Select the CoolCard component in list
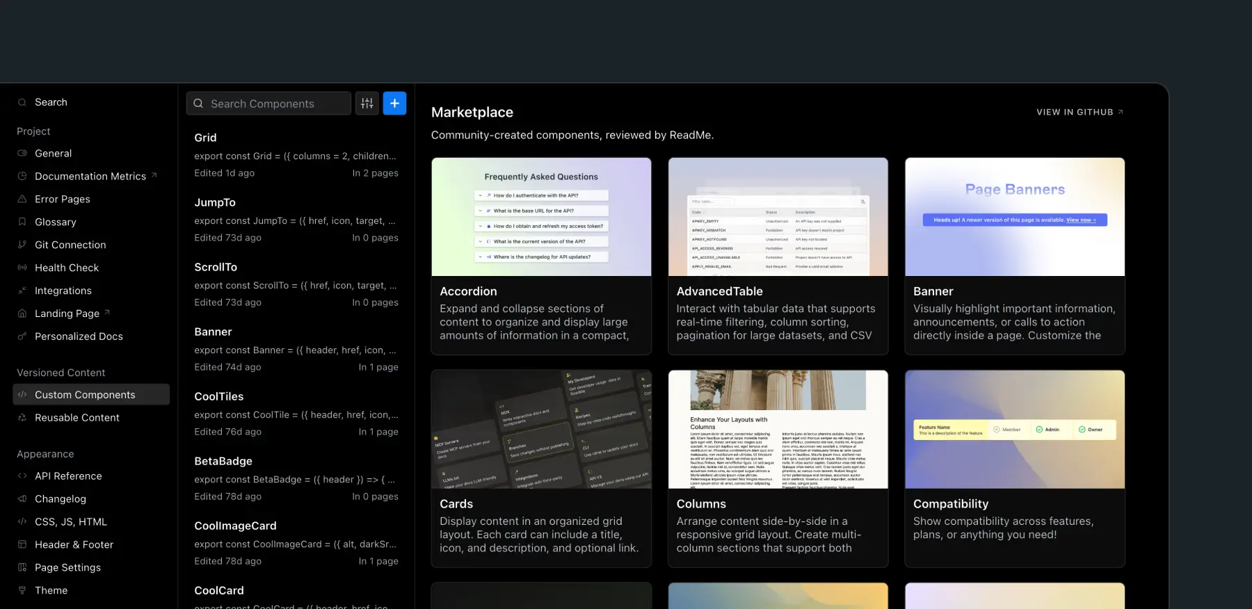Screen dimensions: 1252x609 296,594
